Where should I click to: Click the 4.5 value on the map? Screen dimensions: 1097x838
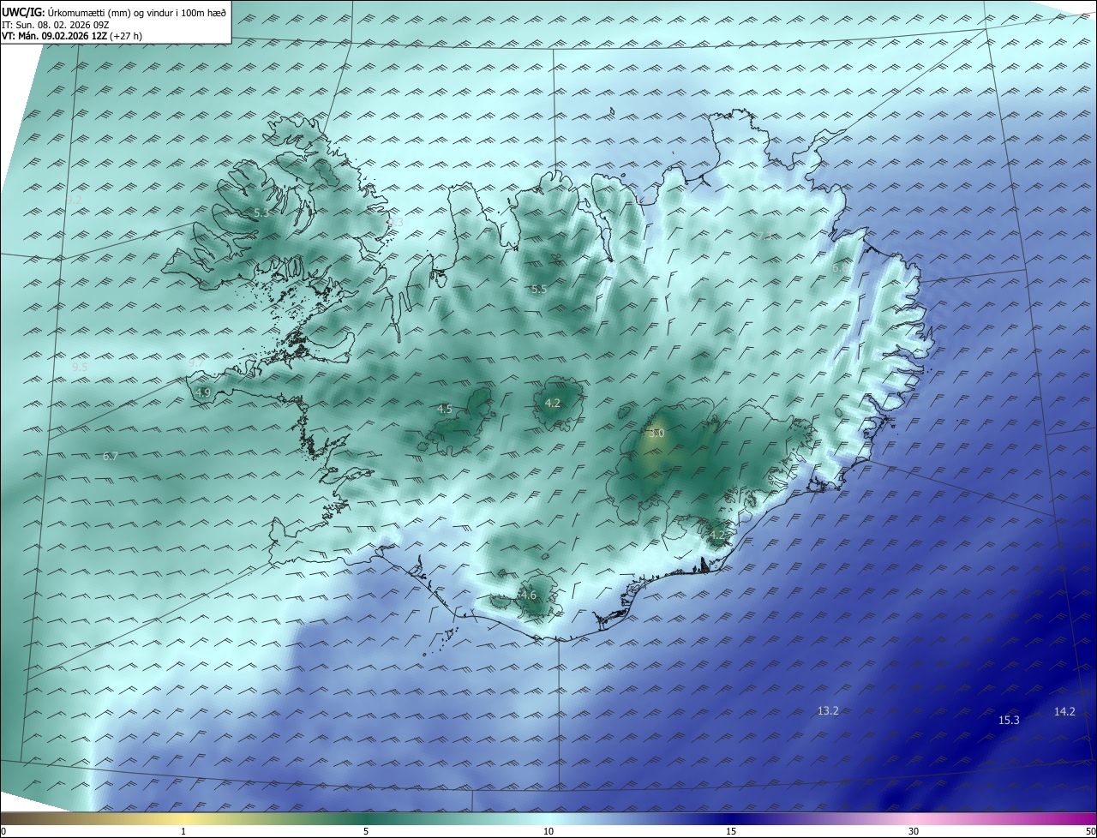point(444,410)
